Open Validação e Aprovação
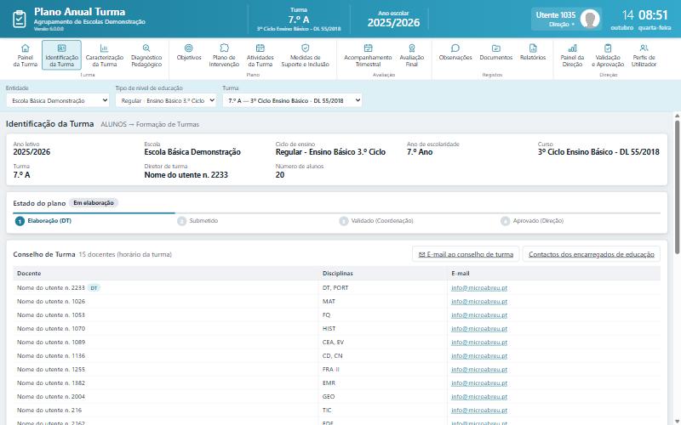 [608, 55]
